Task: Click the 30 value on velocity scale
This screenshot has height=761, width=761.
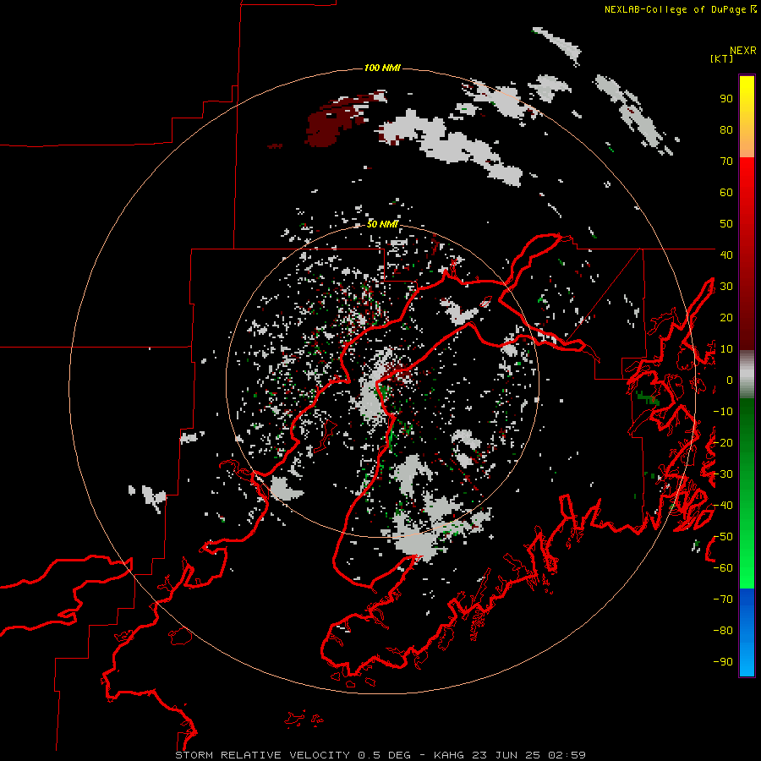Action: [726, 287]
